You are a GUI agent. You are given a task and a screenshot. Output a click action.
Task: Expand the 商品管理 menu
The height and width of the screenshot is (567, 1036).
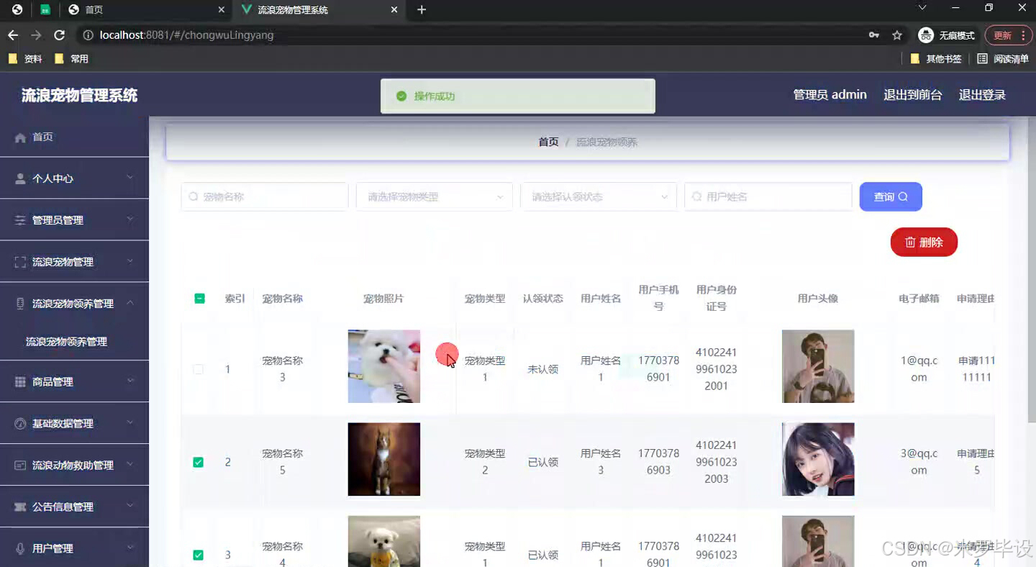(x=130, y=381)
